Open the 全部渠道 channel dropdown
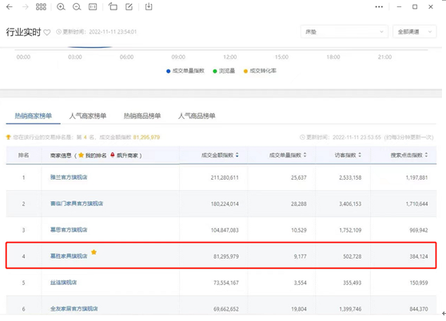The width and height of the screenshot is (446, 321). tap(414, 32)
